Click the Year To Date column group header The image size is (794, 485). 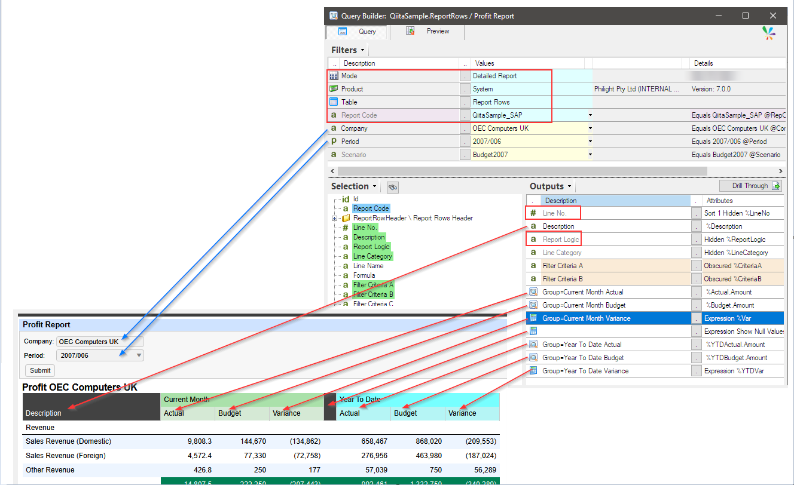coord(417,399)
